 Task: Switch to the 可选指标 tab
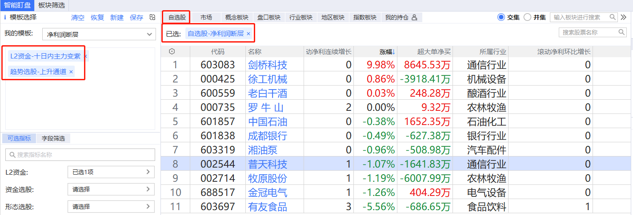pos(19,138)
